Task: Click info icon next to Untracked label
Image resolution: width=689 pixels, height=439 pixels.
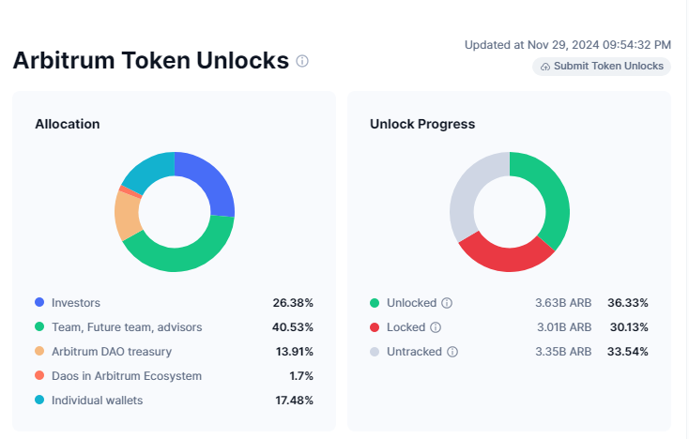Action: tap(452, 352)
